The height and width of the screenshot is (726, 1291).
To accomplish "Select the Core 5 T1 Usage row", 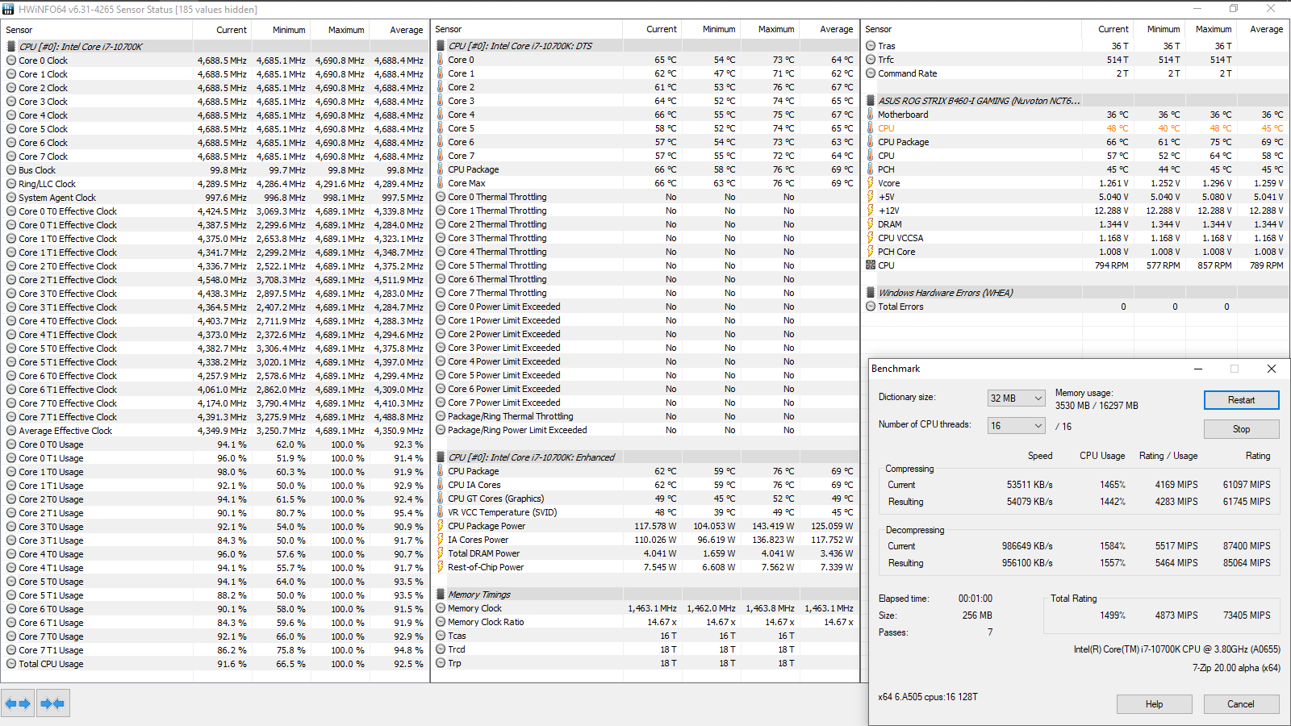I will click(x=215, y=595).
